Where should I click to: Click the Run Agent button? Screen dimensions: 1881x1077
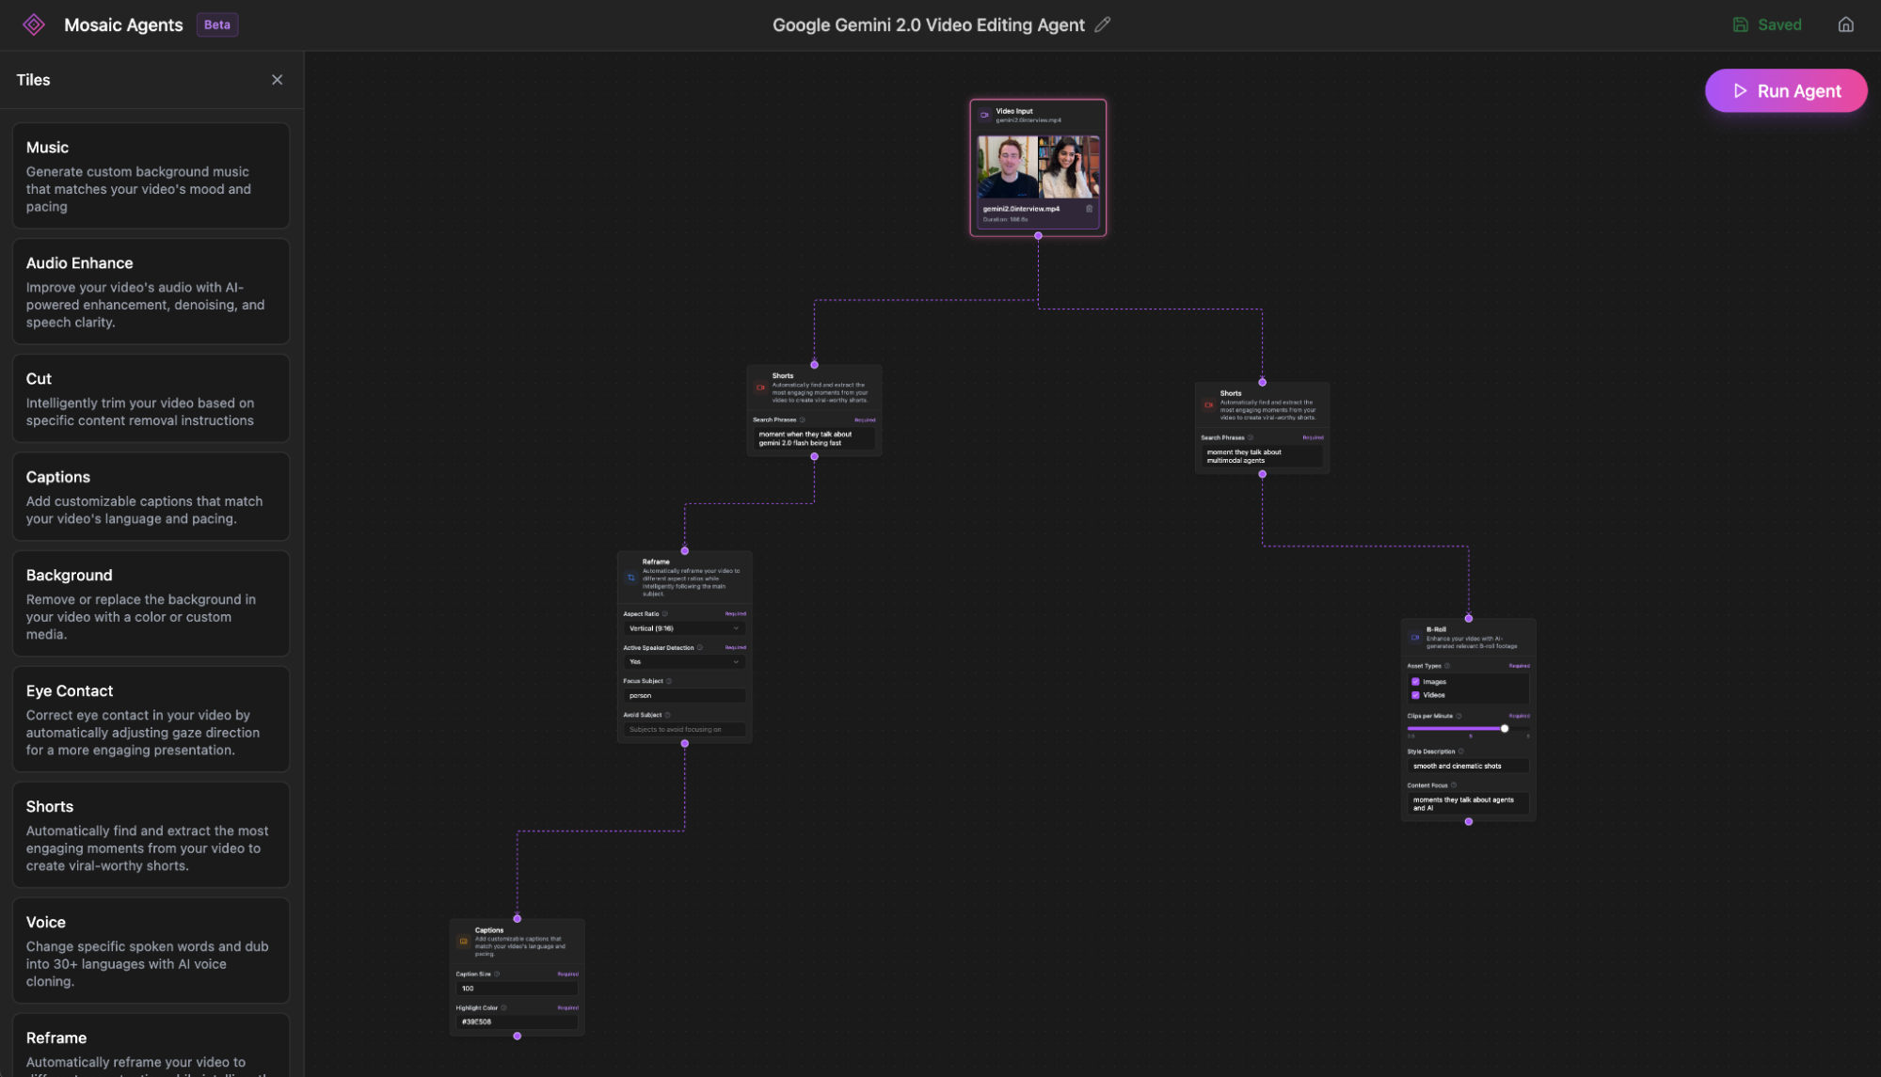(x=1787, y=90)
